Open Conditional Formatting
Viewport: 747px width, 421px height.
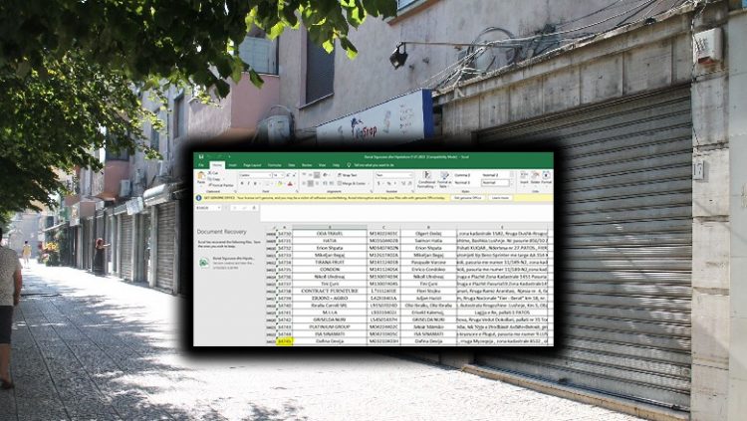point(426,179)
